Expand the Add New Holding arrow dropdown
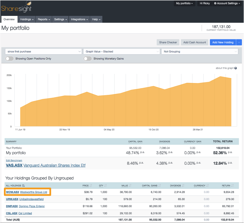 tap(239, 42)
